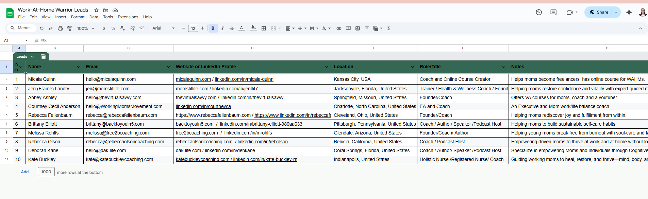Open the Name column header dropdown
The height and width of the screenshot is (199, 648).
[79, 67]
